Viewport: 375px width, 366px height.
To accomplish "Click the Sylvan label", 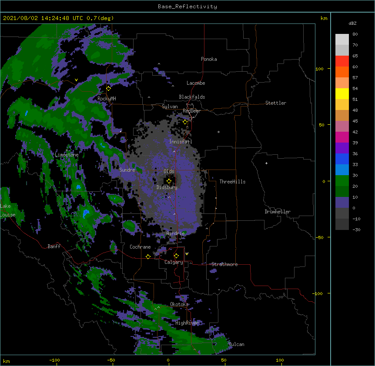I will pyautogui.click(x=170, y=106).
